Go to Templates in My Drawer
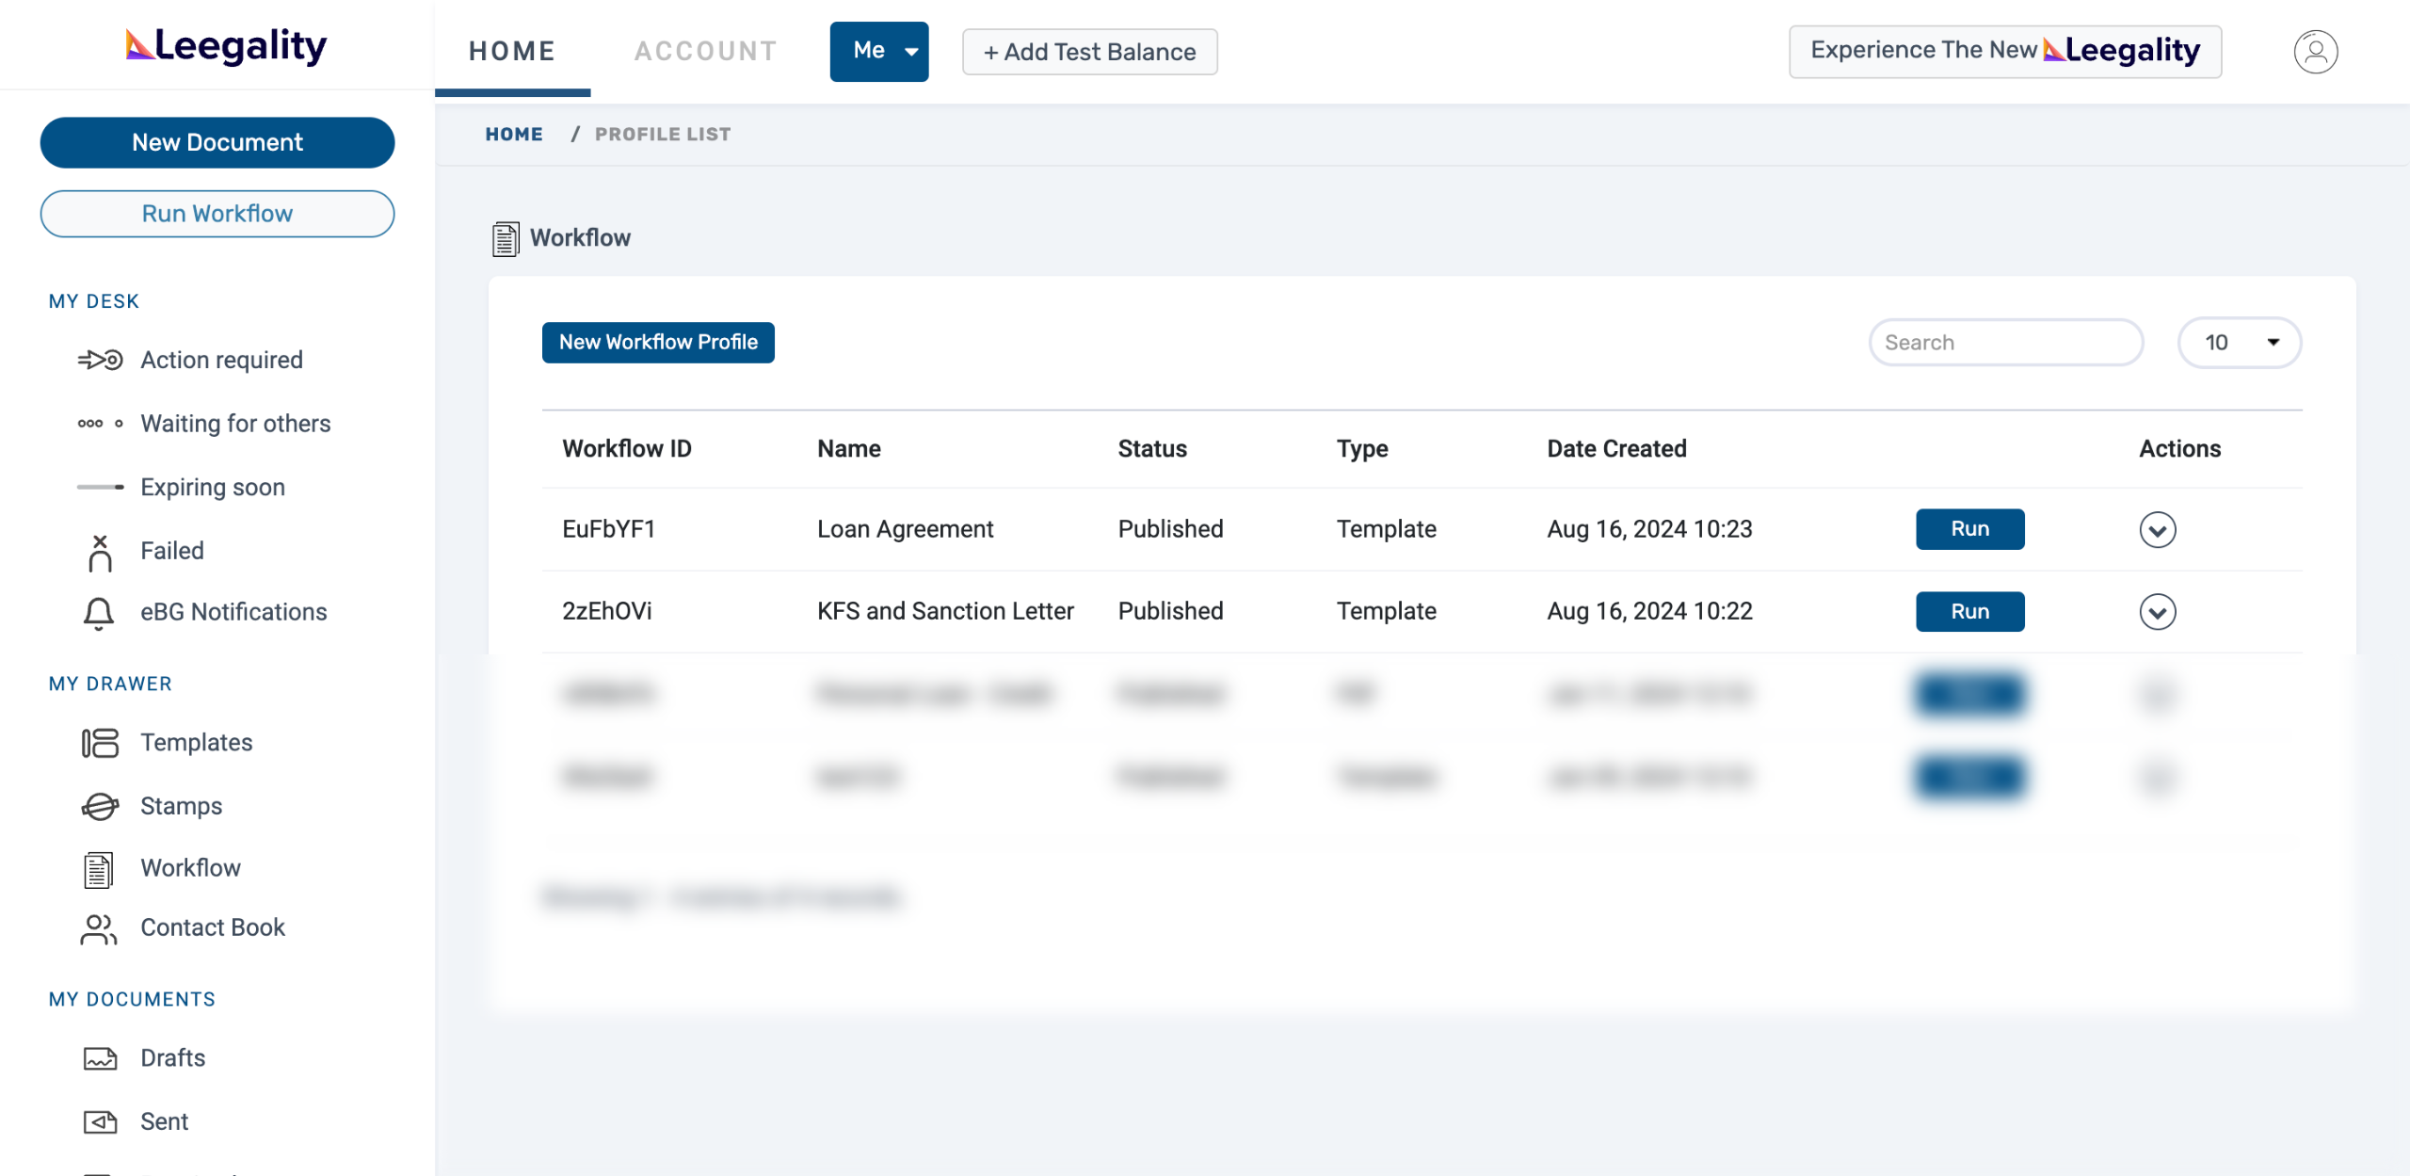Image resolution: width=2410 pixels, height=1176 pixels. tap(196, 743)
